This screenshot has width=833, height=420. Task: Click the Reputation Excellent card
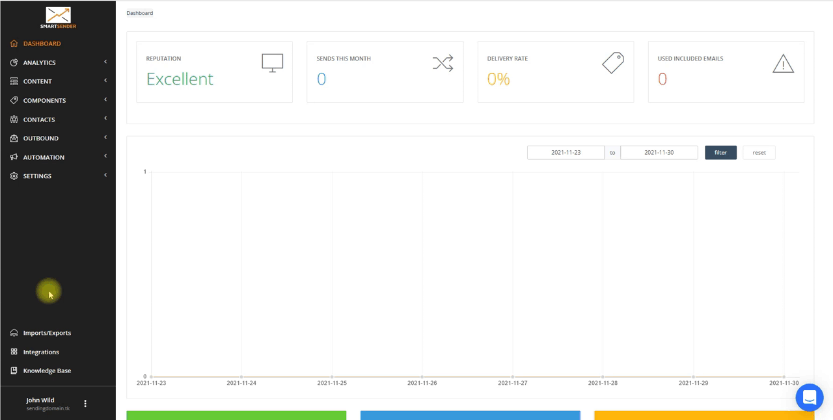click(x=214, y=72)
